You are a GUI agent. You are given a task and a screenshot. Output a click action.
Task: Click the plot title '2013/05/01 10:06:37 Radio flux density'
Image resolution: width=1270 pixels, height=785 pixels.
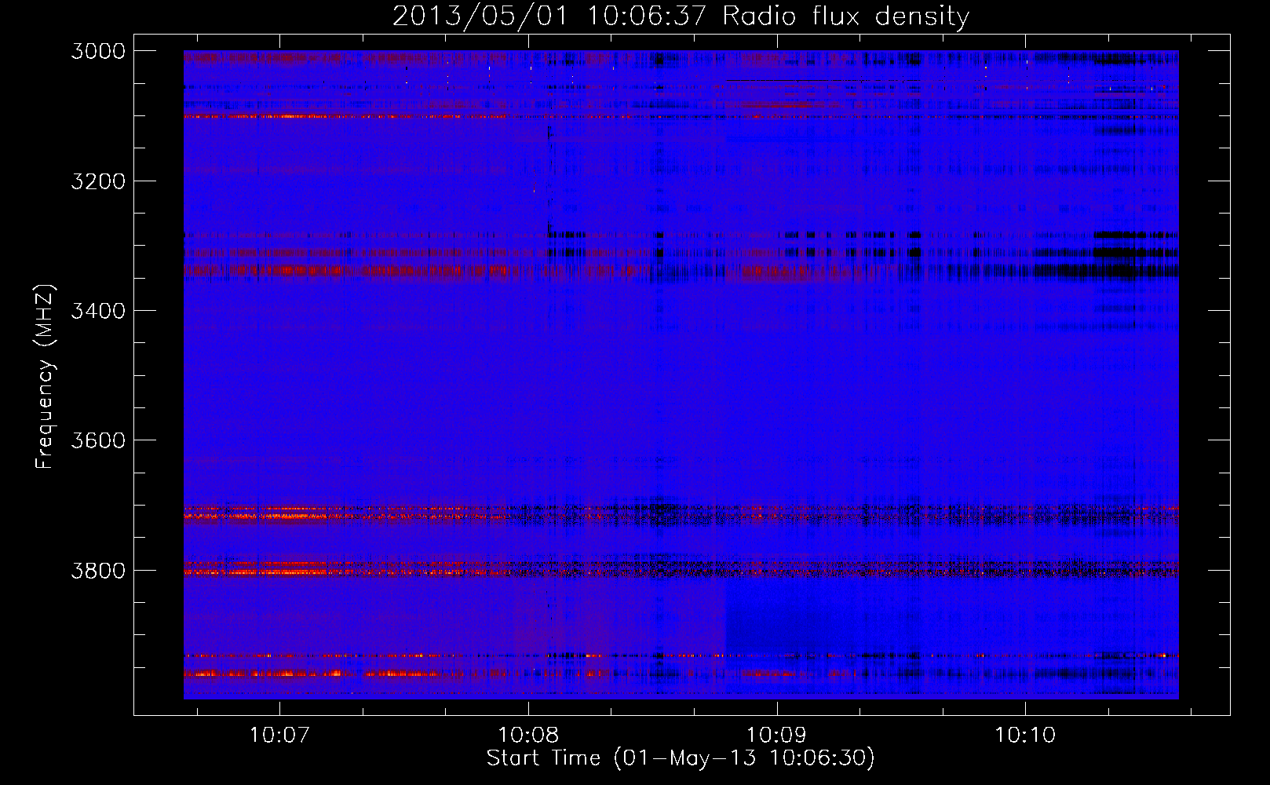click(681, 16)
